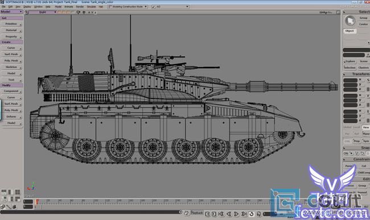Click the third snap icon in Snap panel
Image resolution: width=370 pixels, height=220 pixels.
362,153
